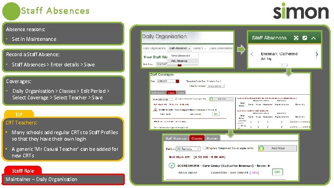Select the 1CORE34CWH Core Group Room 6 covered entry
Image resolution: width=334 pixels, height=188 pixels.
[x=224, y=166]
